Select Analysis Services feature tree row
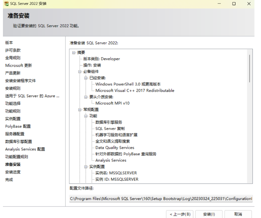Image resolution: width=261 pixels, height=218 pixels. [x=111, y=160]
